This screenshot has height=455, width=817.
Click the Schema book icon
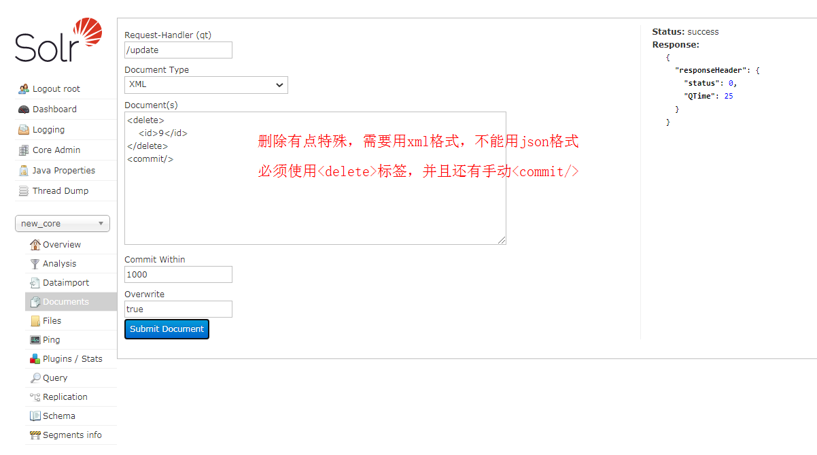[x=35, y=416]
